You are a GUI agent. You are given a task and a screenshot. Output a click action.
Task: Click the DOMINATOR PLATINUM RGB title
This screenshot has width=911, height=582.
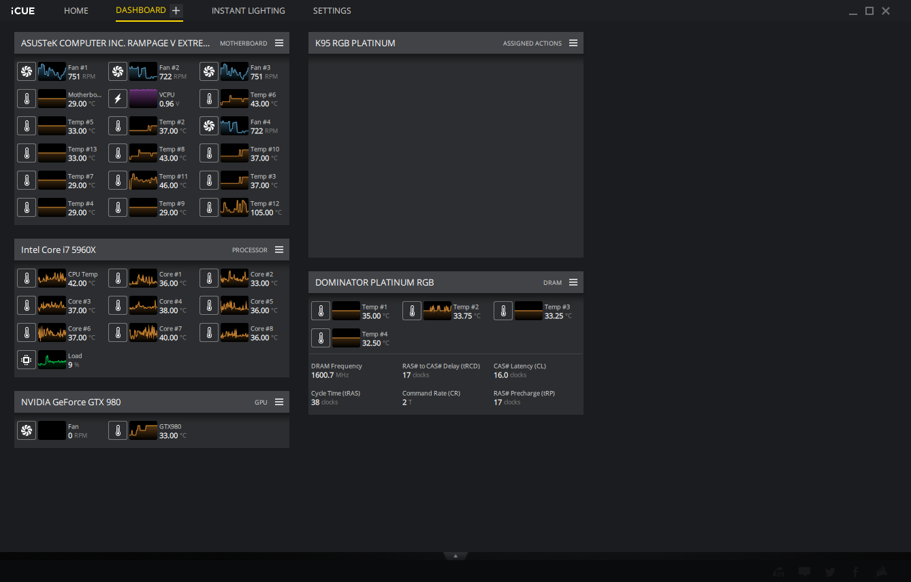(374, 282)
